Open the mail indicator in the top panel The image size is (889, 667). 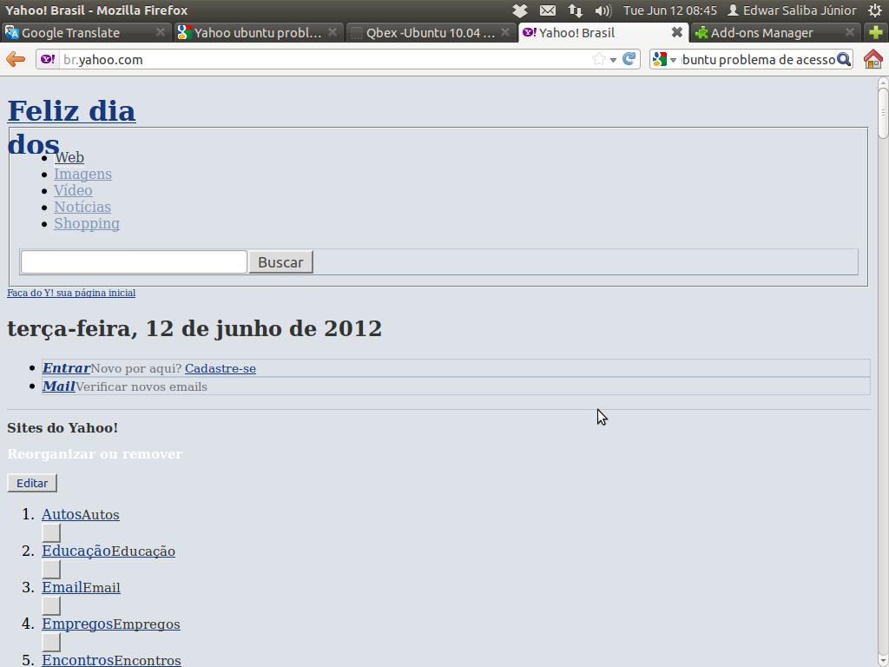[548, 10]
